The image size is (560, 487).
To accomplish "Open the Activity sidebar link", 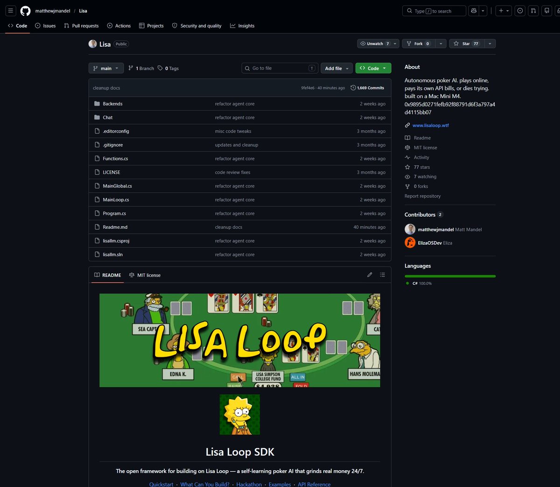I will point(421,157).
